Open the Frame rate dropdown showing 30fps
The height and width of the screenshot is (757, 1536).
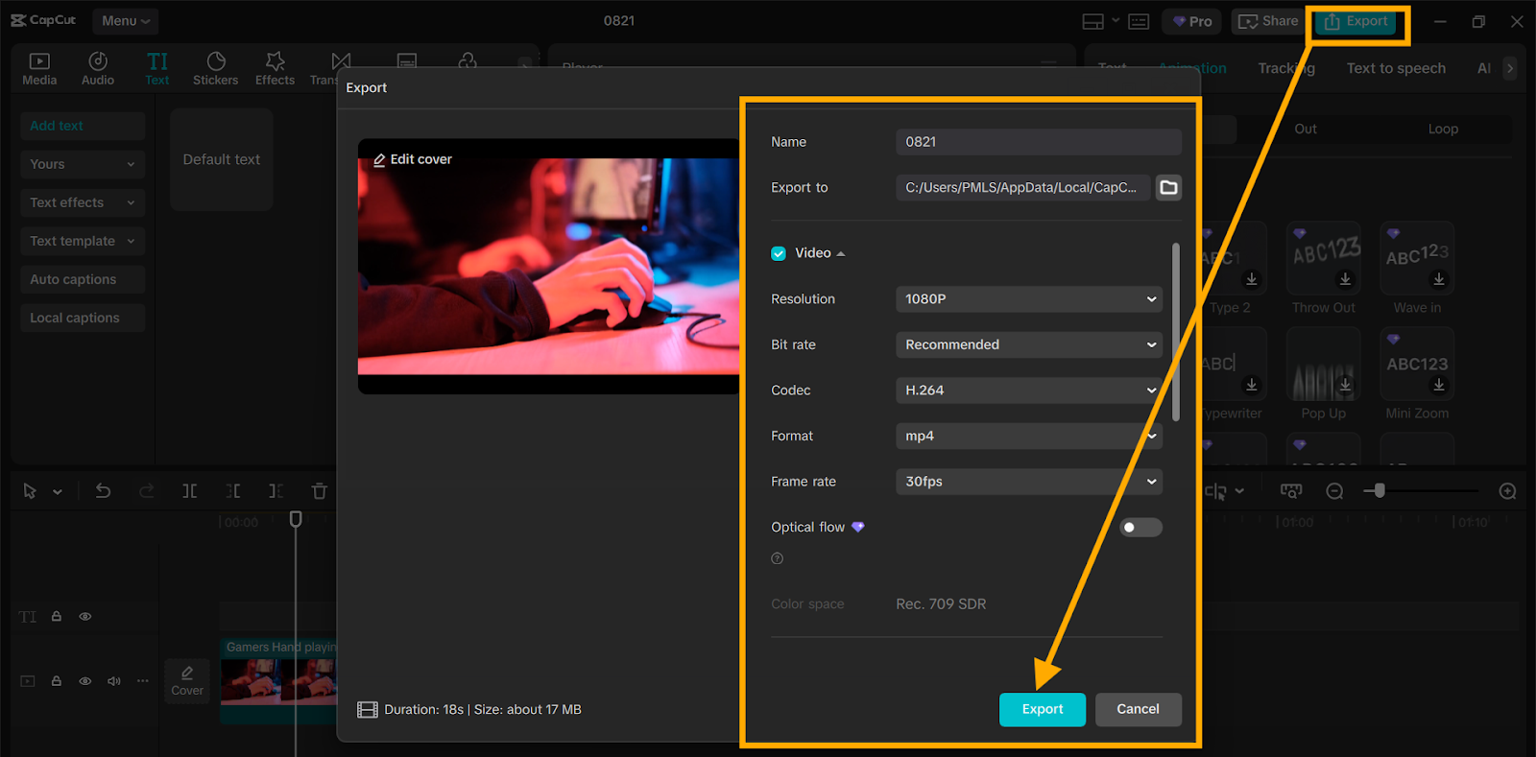point(1028,482)
